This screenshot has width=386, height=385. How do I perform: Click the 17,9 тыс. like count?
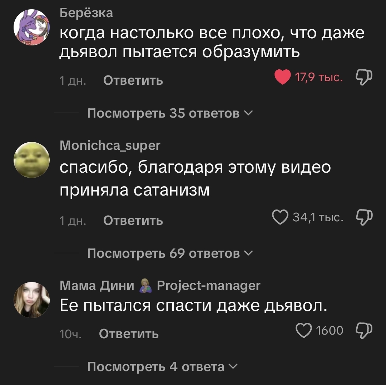pos(318,77)
